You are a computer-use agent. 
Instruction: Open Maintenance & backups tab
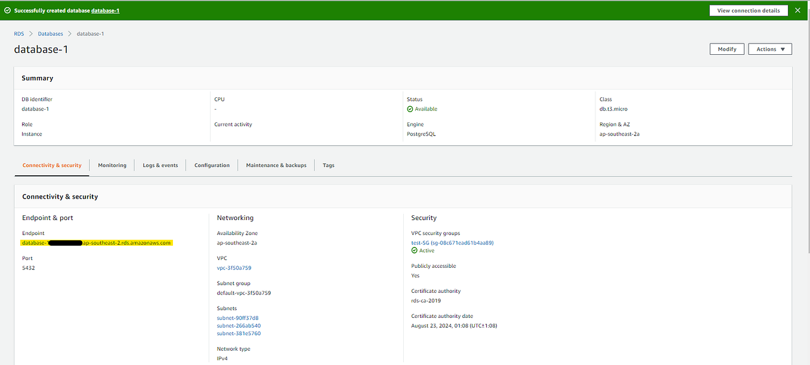tap(276, 165)
